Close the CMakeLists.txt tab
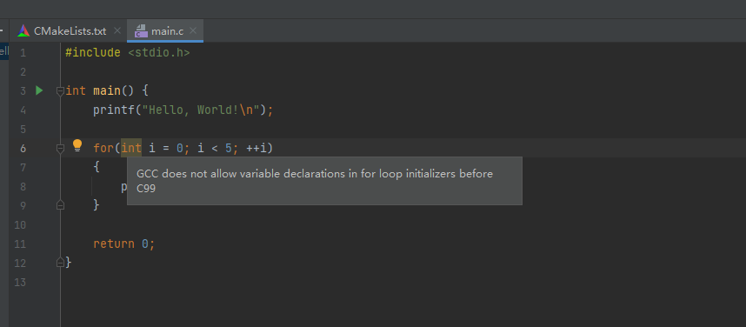 117,31
